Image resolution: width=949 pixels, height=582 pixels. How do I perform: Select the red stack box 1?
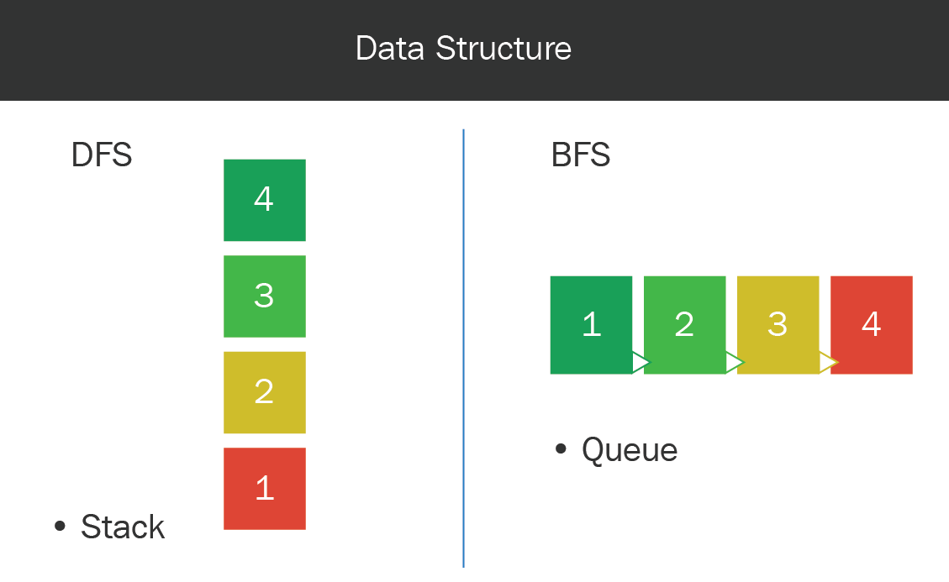click(265, 489)
